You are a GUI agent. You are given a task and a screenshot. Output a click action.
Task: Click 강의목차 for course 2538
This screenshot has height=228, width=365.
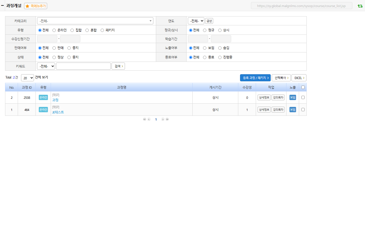click(278, 98)
